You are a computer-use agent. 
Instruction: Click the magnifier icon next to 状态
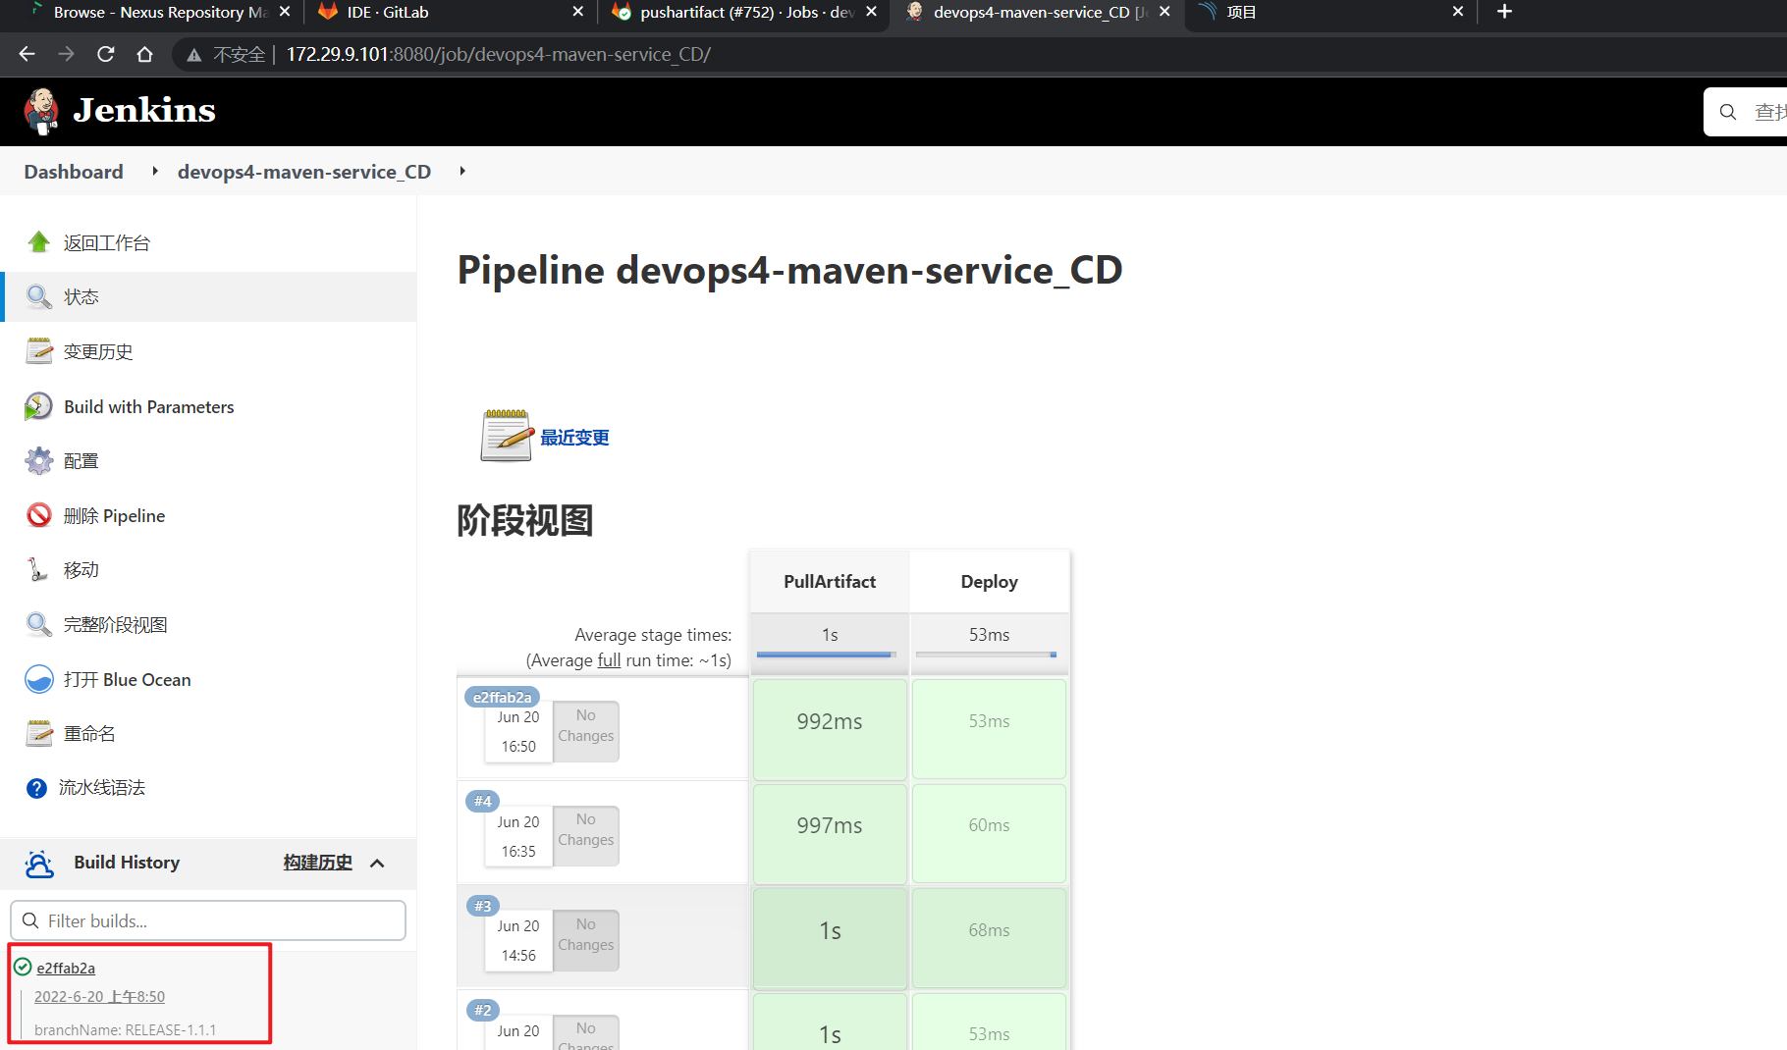pos(38,296)
